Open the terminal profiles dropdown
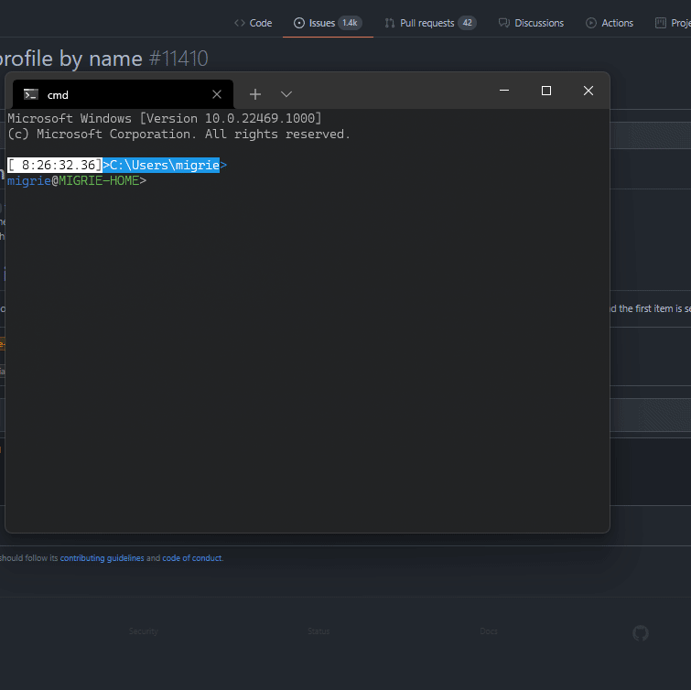The height and width of the screenshot is (690, 691). click(286, 94)
